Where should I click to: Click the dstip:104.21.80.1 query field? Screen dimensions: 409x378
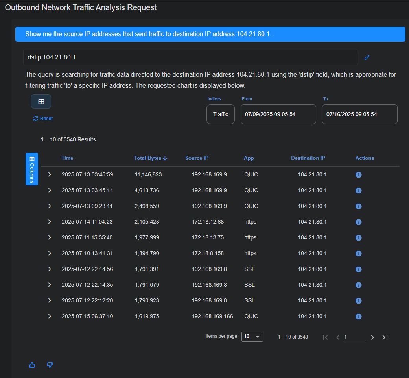190,57
